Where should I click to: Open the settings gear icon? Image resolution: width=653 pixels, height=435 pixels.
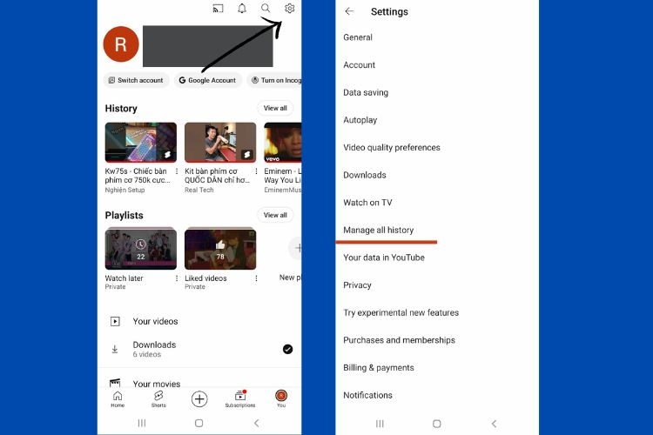289,8
